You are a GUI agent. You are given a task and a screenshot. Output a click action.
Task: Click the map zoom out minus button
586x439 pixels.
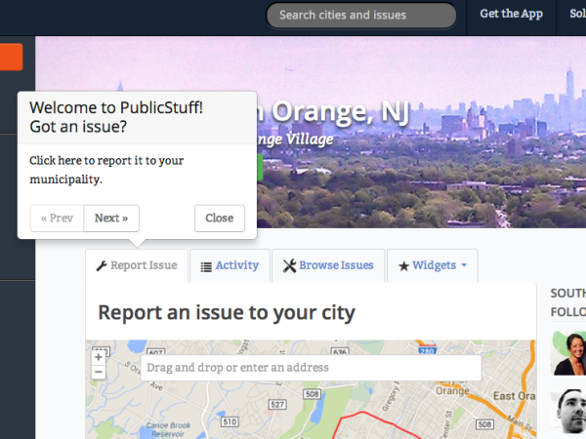click(99, 372)
